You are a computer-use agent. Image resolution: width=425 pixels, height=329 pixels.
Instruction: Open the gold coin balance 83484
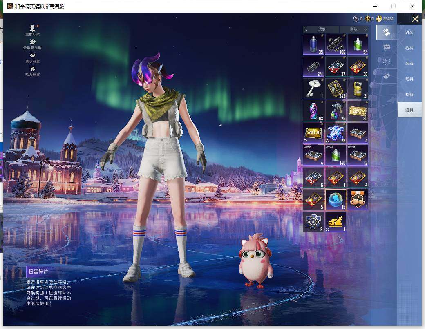point(385,19)
